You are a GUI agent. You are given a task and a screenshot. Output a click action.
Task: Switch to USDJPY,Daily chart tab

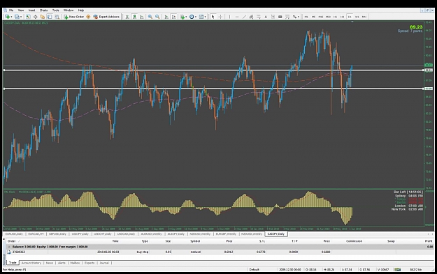80,234
